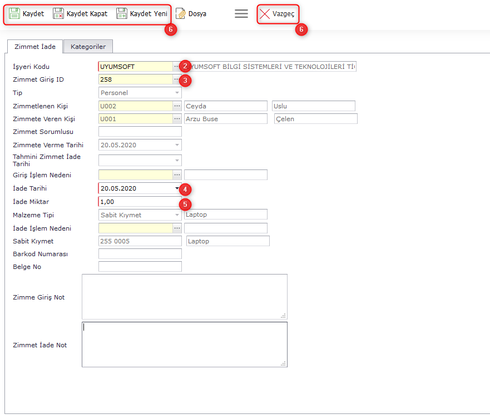Open the hamburger menu icon
This screenshot has height=419, width=490.
(x=241, y=13)
